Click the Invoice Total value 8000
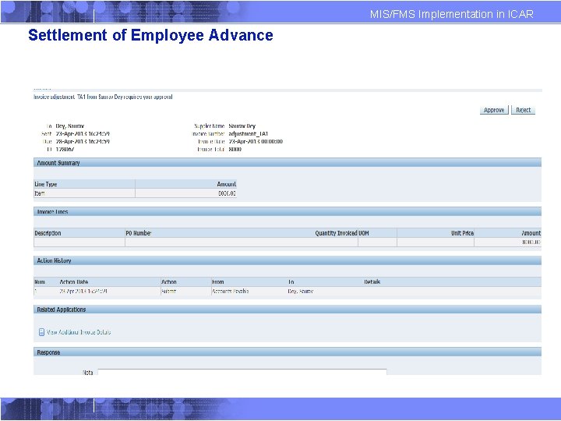This screenshot has width=561, height=421. pos(235,149)
